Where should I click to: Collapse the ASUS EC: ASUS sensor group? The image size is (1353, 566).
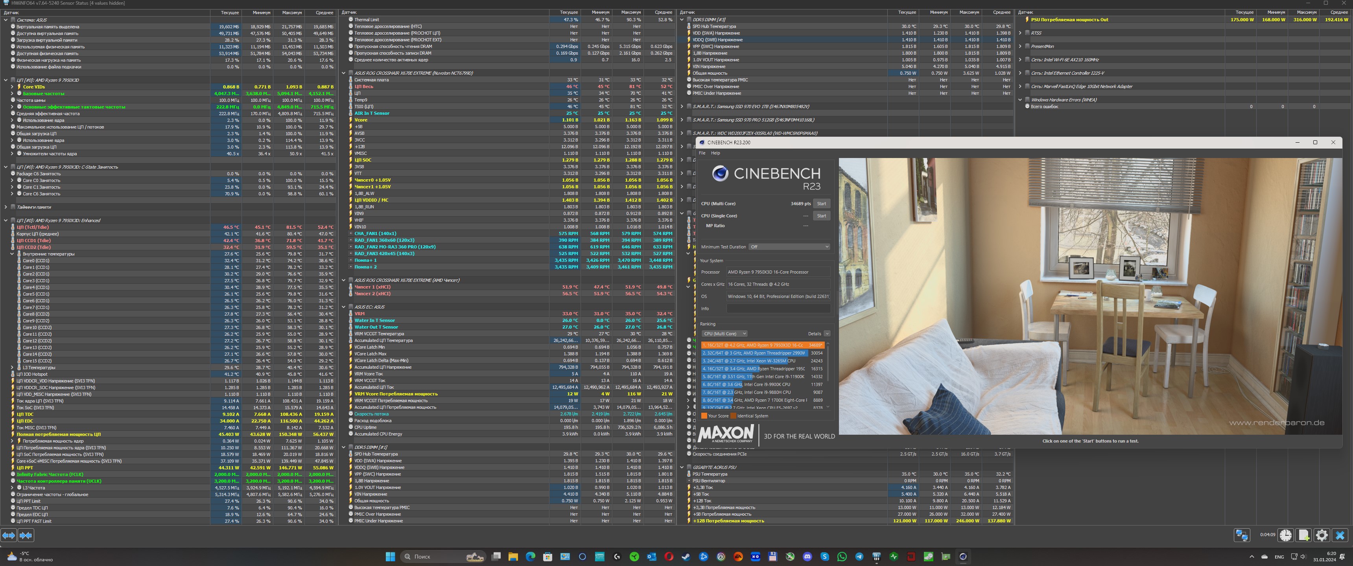tap(344, 307)
